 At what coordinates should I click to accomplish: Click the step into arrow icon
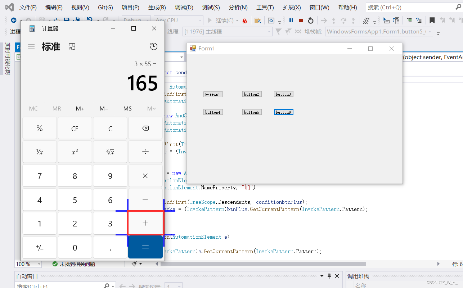point(334,21)
